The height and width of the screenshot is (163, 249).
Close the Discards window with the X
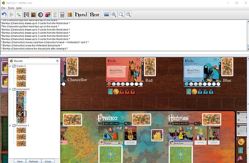click(57, 61)
